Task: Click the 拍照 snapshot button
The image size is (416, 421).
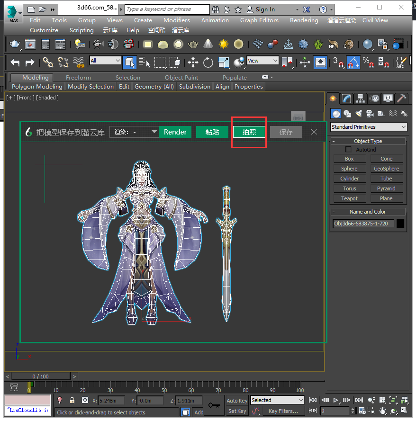Action: (x=249, y=132)
